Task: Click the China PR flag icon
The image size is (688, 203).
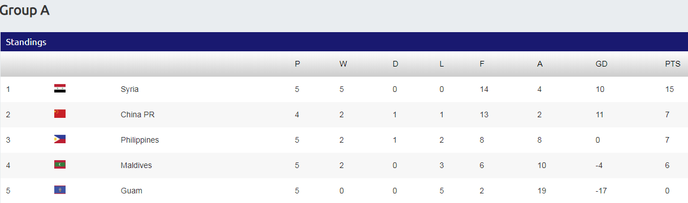Action: (60, 114)
